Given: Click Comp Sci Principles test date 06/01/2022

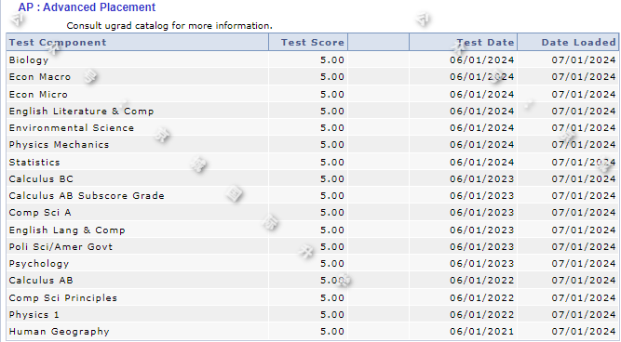Looking at the screenshot, I should click(x=482, y=298).
